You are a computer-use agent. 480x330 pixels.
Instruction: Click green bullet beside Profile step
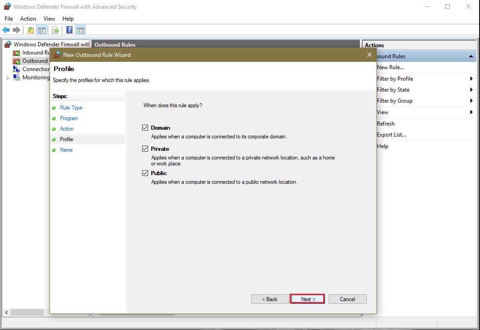point(54,140)
